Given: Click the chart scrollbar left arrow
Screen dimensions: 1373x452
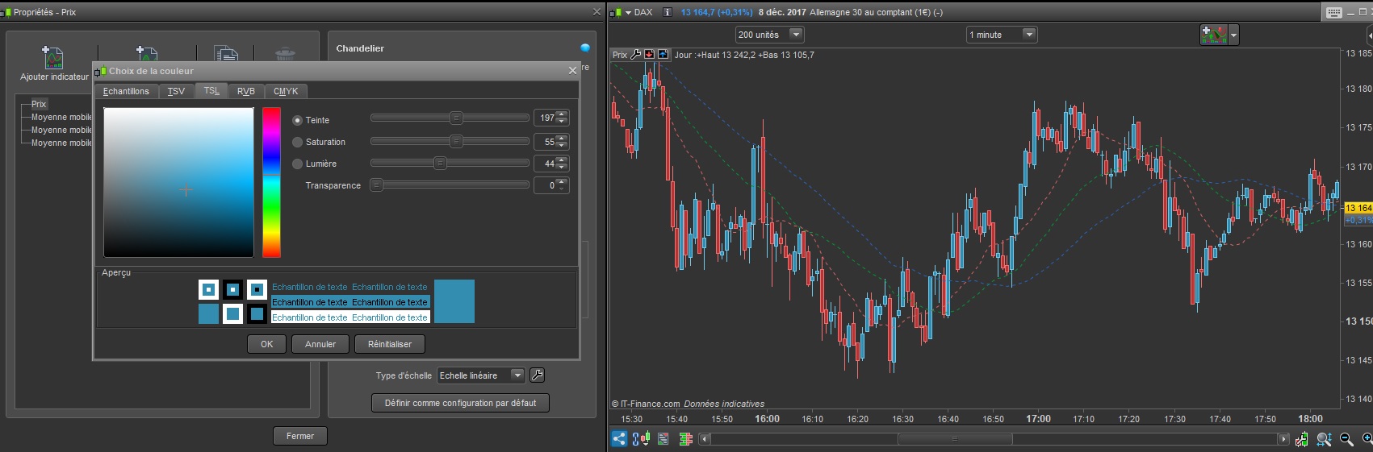Looking at the screenshot, I should pyautogui.click(x=705, y=439).
